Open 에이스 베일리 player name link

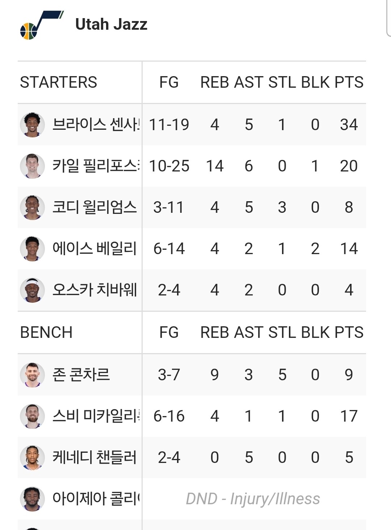(x=94, y=249)
